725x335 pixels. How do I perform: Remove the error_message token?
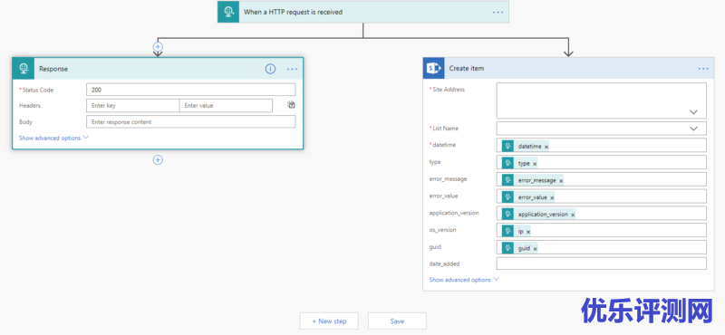(x=561, y=181)
